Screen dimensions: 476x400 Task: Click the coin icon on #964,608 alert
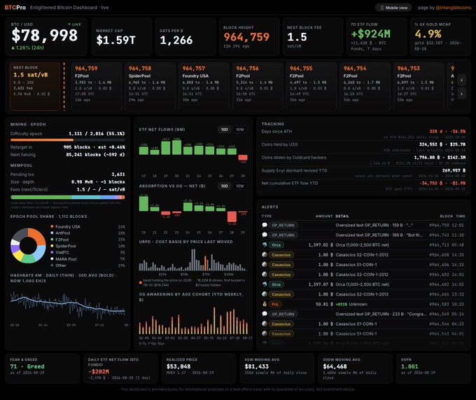265,254
